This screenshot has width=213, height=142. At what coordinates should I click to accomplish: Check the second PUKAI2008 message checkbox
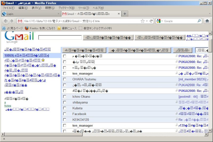(65, 62)
